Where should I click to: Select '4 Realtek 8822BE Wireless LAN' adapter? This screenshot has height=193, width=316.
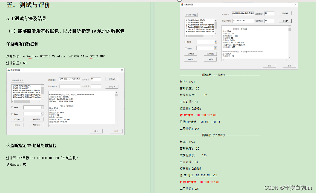[199, 27]
